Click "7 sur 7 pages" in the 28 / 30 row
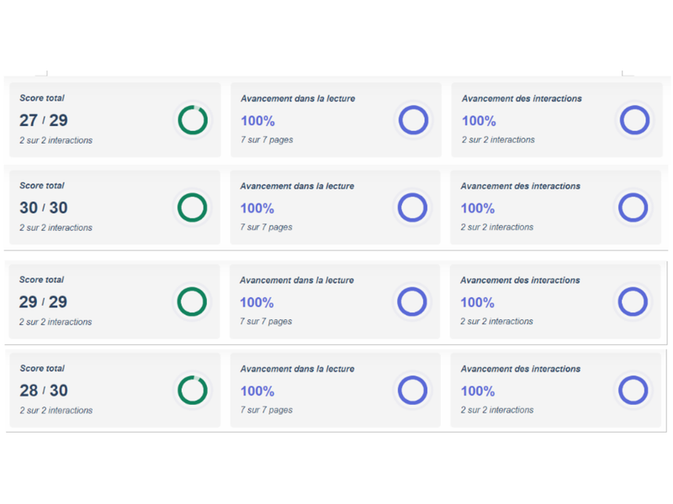Screen dimensions: 673x504 click(266, 410)
